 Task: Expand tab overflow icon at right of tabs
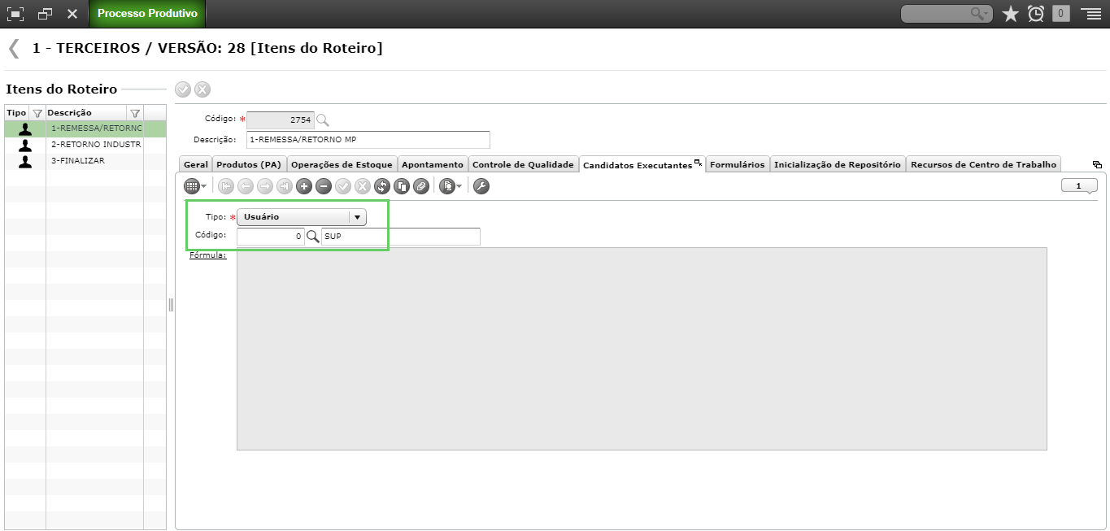pos(1097,164)
